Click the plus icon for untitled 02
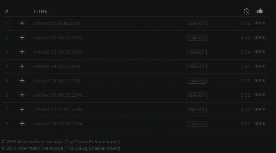 click(x=22, y=38)
